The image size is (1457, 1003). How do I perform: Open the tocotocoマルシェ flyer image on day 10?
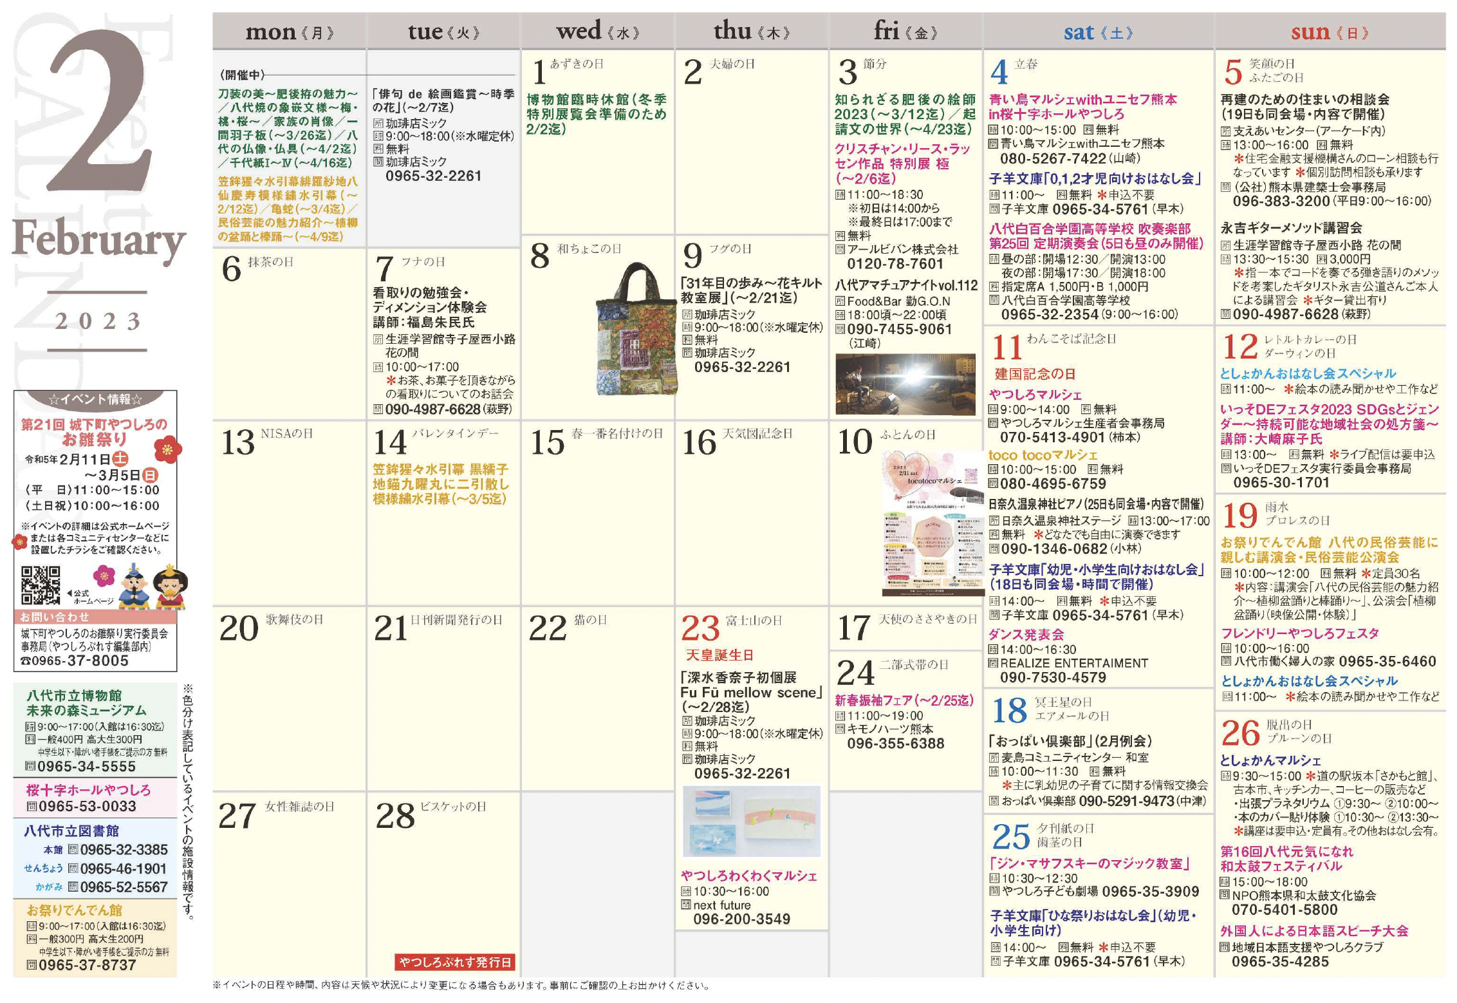(x=933, y=523)
